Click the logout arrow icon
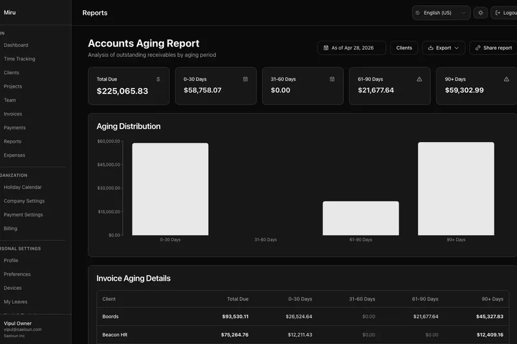Viewport: 517px width, 344px height. [498, 13]
